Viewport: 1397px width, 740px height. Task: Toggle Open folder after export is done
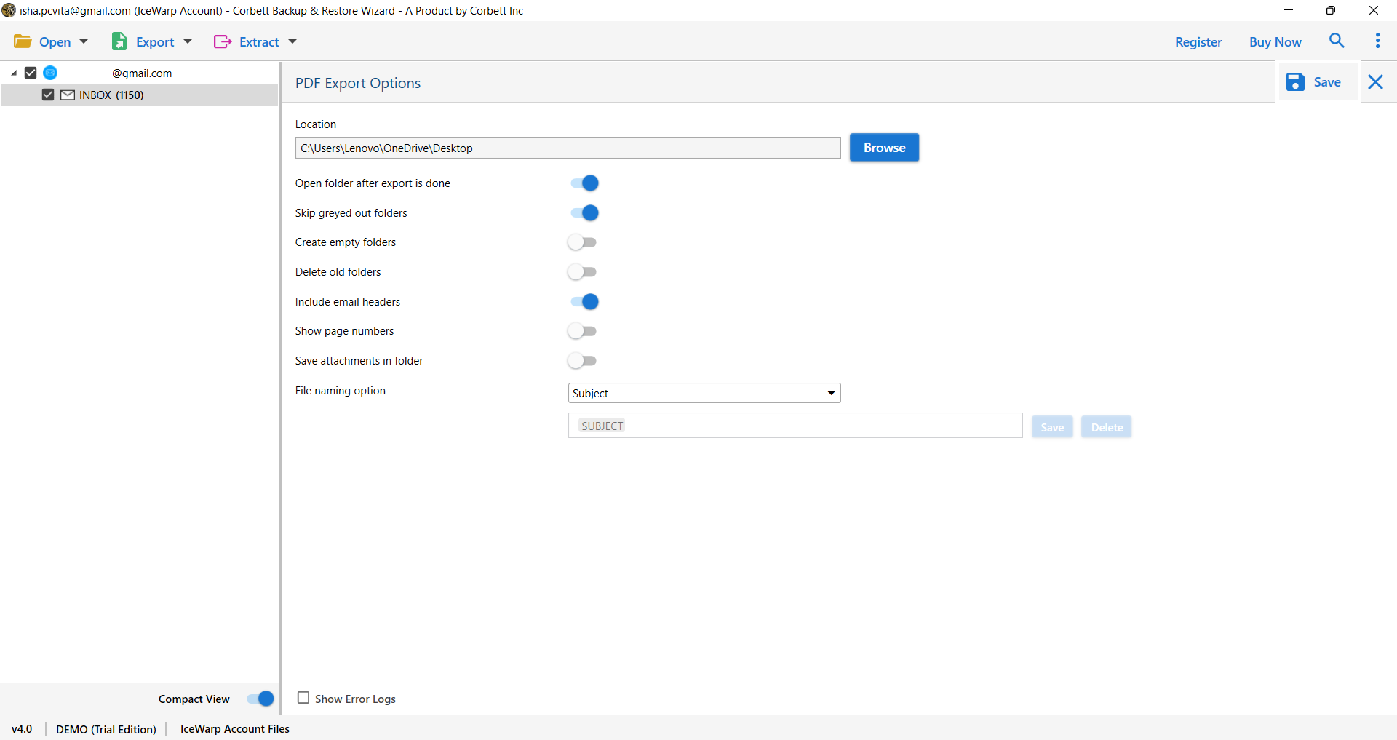tap(584, 183)
